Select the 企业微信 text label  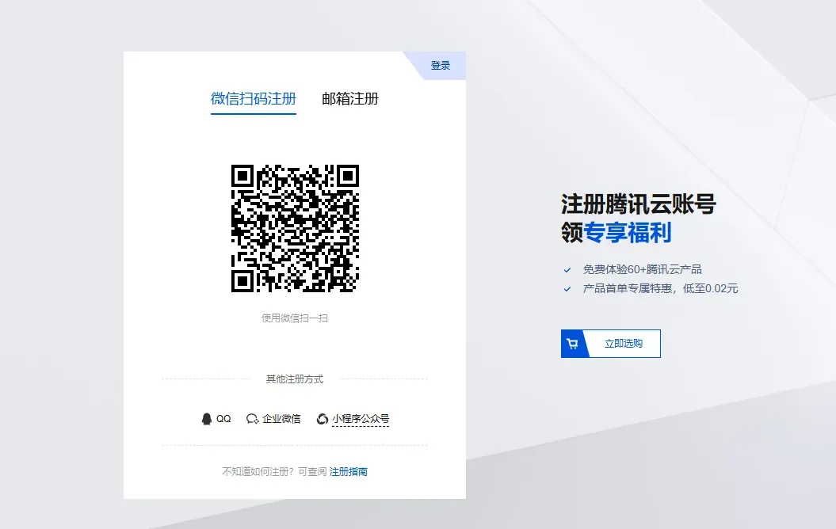(x=281, y=419)
